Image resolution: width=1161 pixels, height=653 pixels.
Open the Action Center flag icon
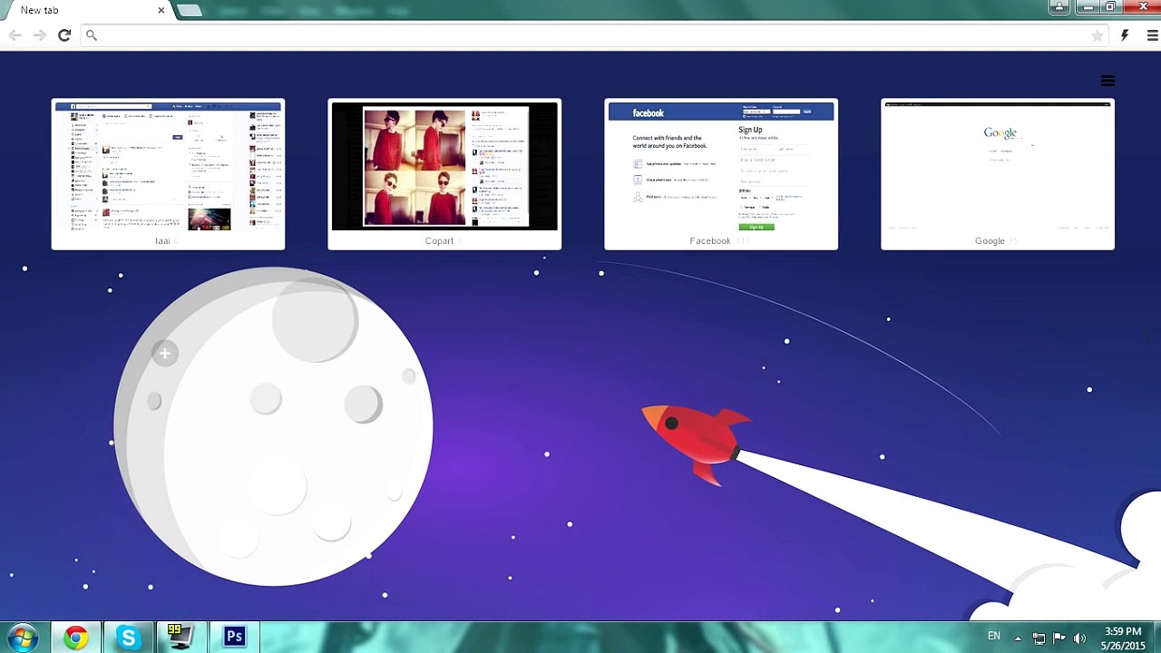[x=1059, y=638]
